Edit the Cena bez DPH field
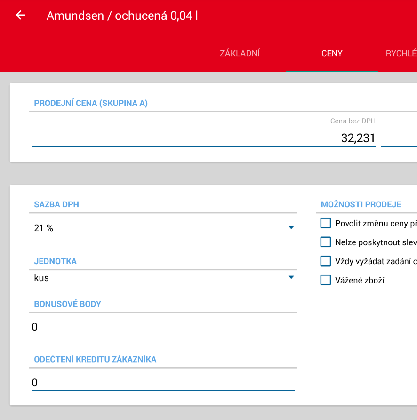The height and width of the screenshot is (420, 417). (x=203, y=138)
